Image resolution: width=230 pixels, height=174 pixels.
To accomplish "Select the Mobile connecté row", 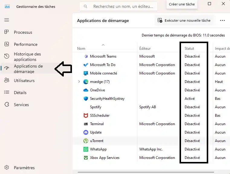I will pos(151,73).
